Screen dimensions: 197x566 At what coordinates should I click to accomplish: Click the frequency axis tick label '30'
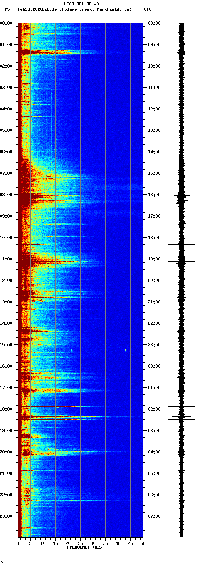(93, 543)
